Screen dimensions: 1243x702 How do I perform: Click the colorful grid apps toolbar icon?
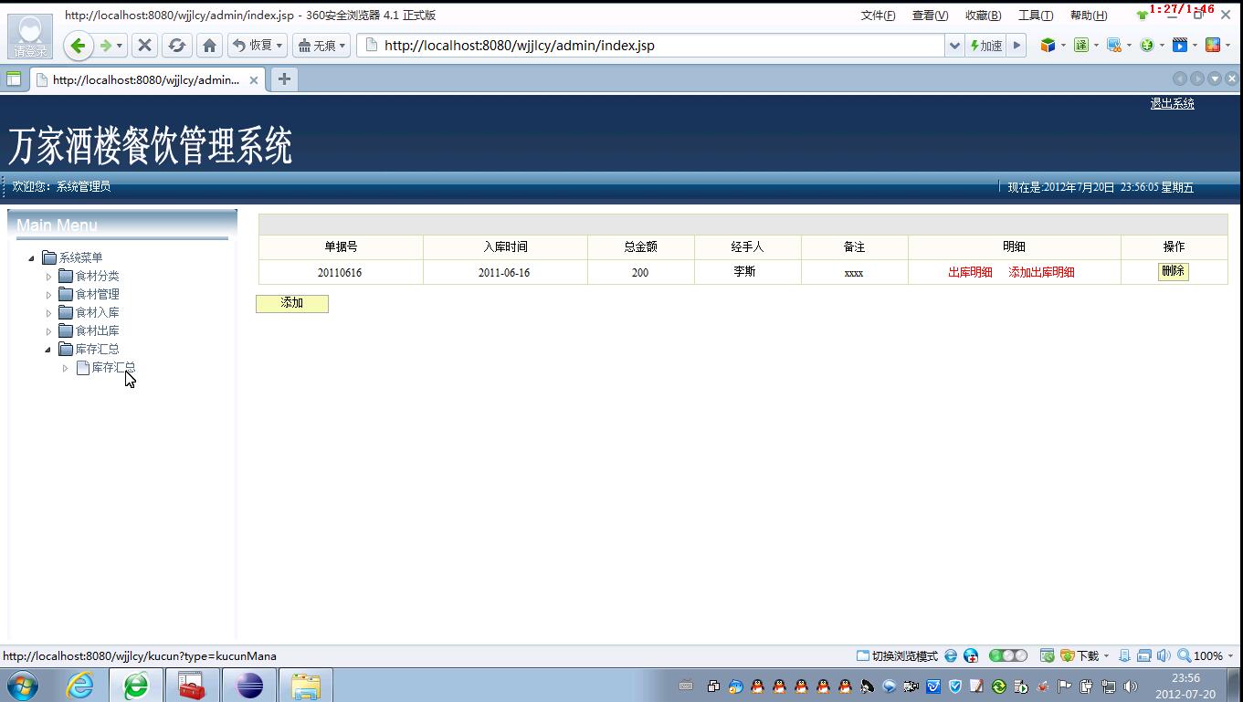pyautogui.click(x=1213, y=45)
